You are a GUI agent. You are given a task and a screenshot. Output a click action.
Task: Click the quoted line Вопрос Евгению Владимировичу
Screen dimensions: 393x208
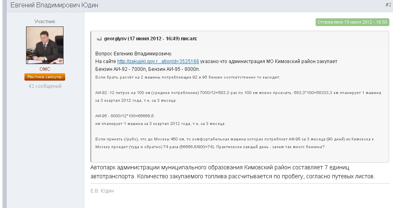point(134,54)
